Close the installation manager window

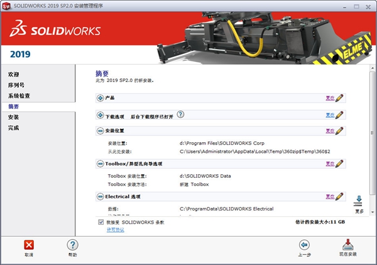368,7
